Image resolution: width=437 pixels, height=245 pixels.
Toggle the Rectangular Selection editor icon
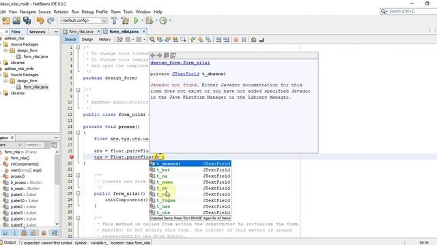pyautogui.click(x=183, y=39)
